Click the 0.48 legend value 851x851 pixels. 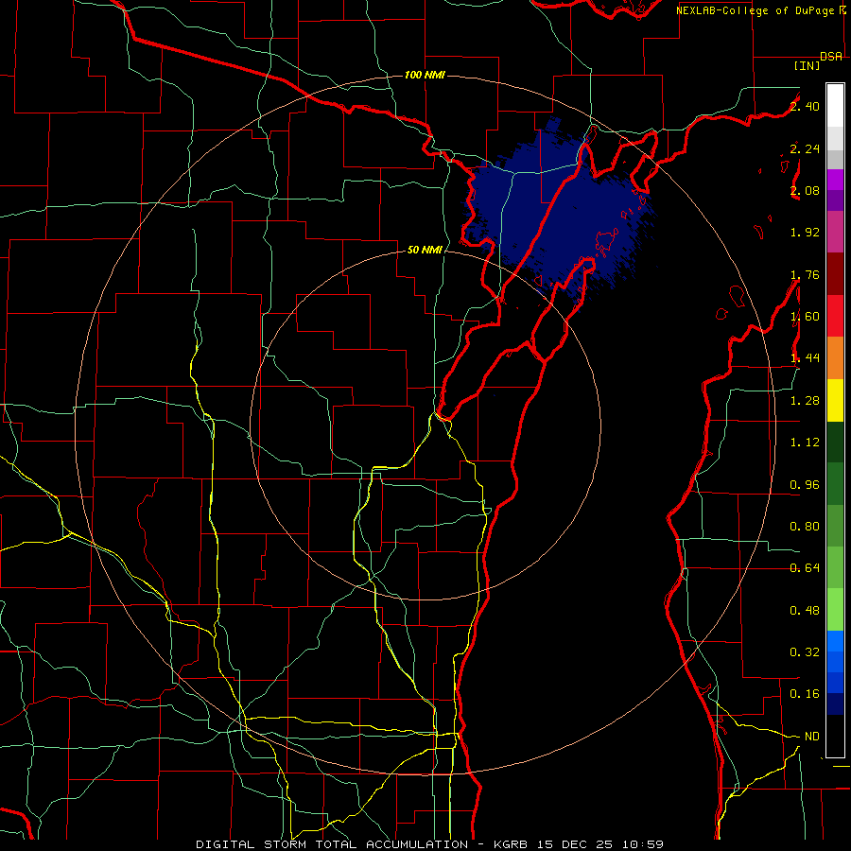point(805,611)
